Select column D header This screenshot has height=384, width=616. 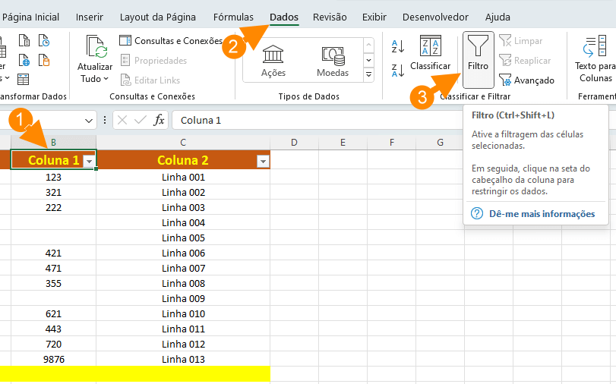[294, 143]
